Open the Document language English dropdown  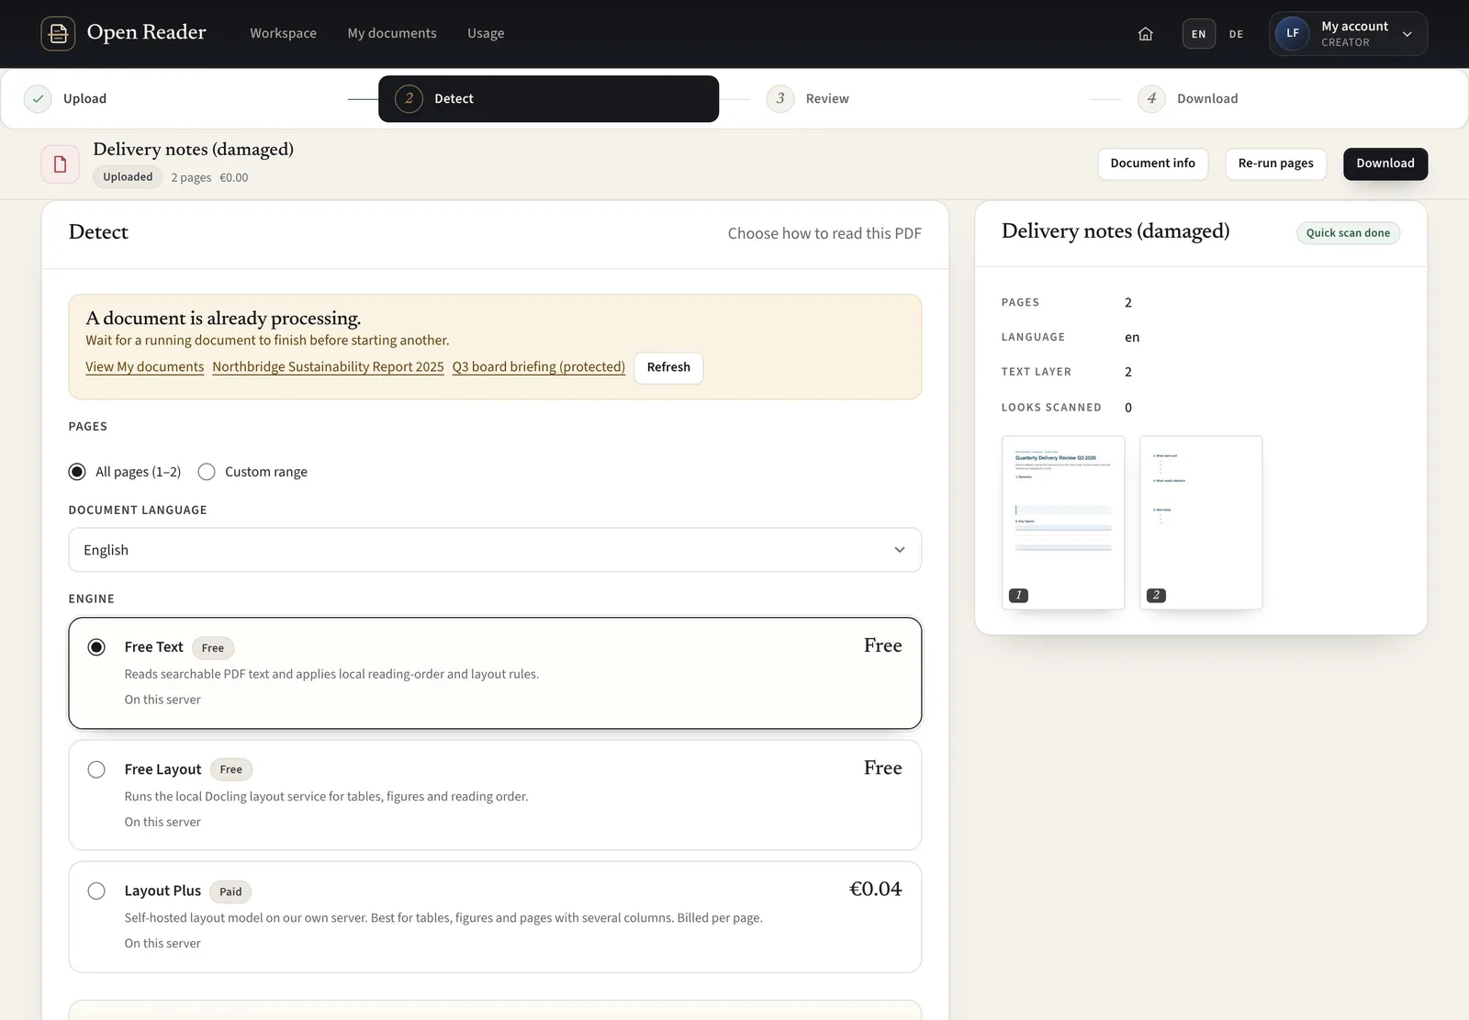pyautogui.click(x=495, y=550)
